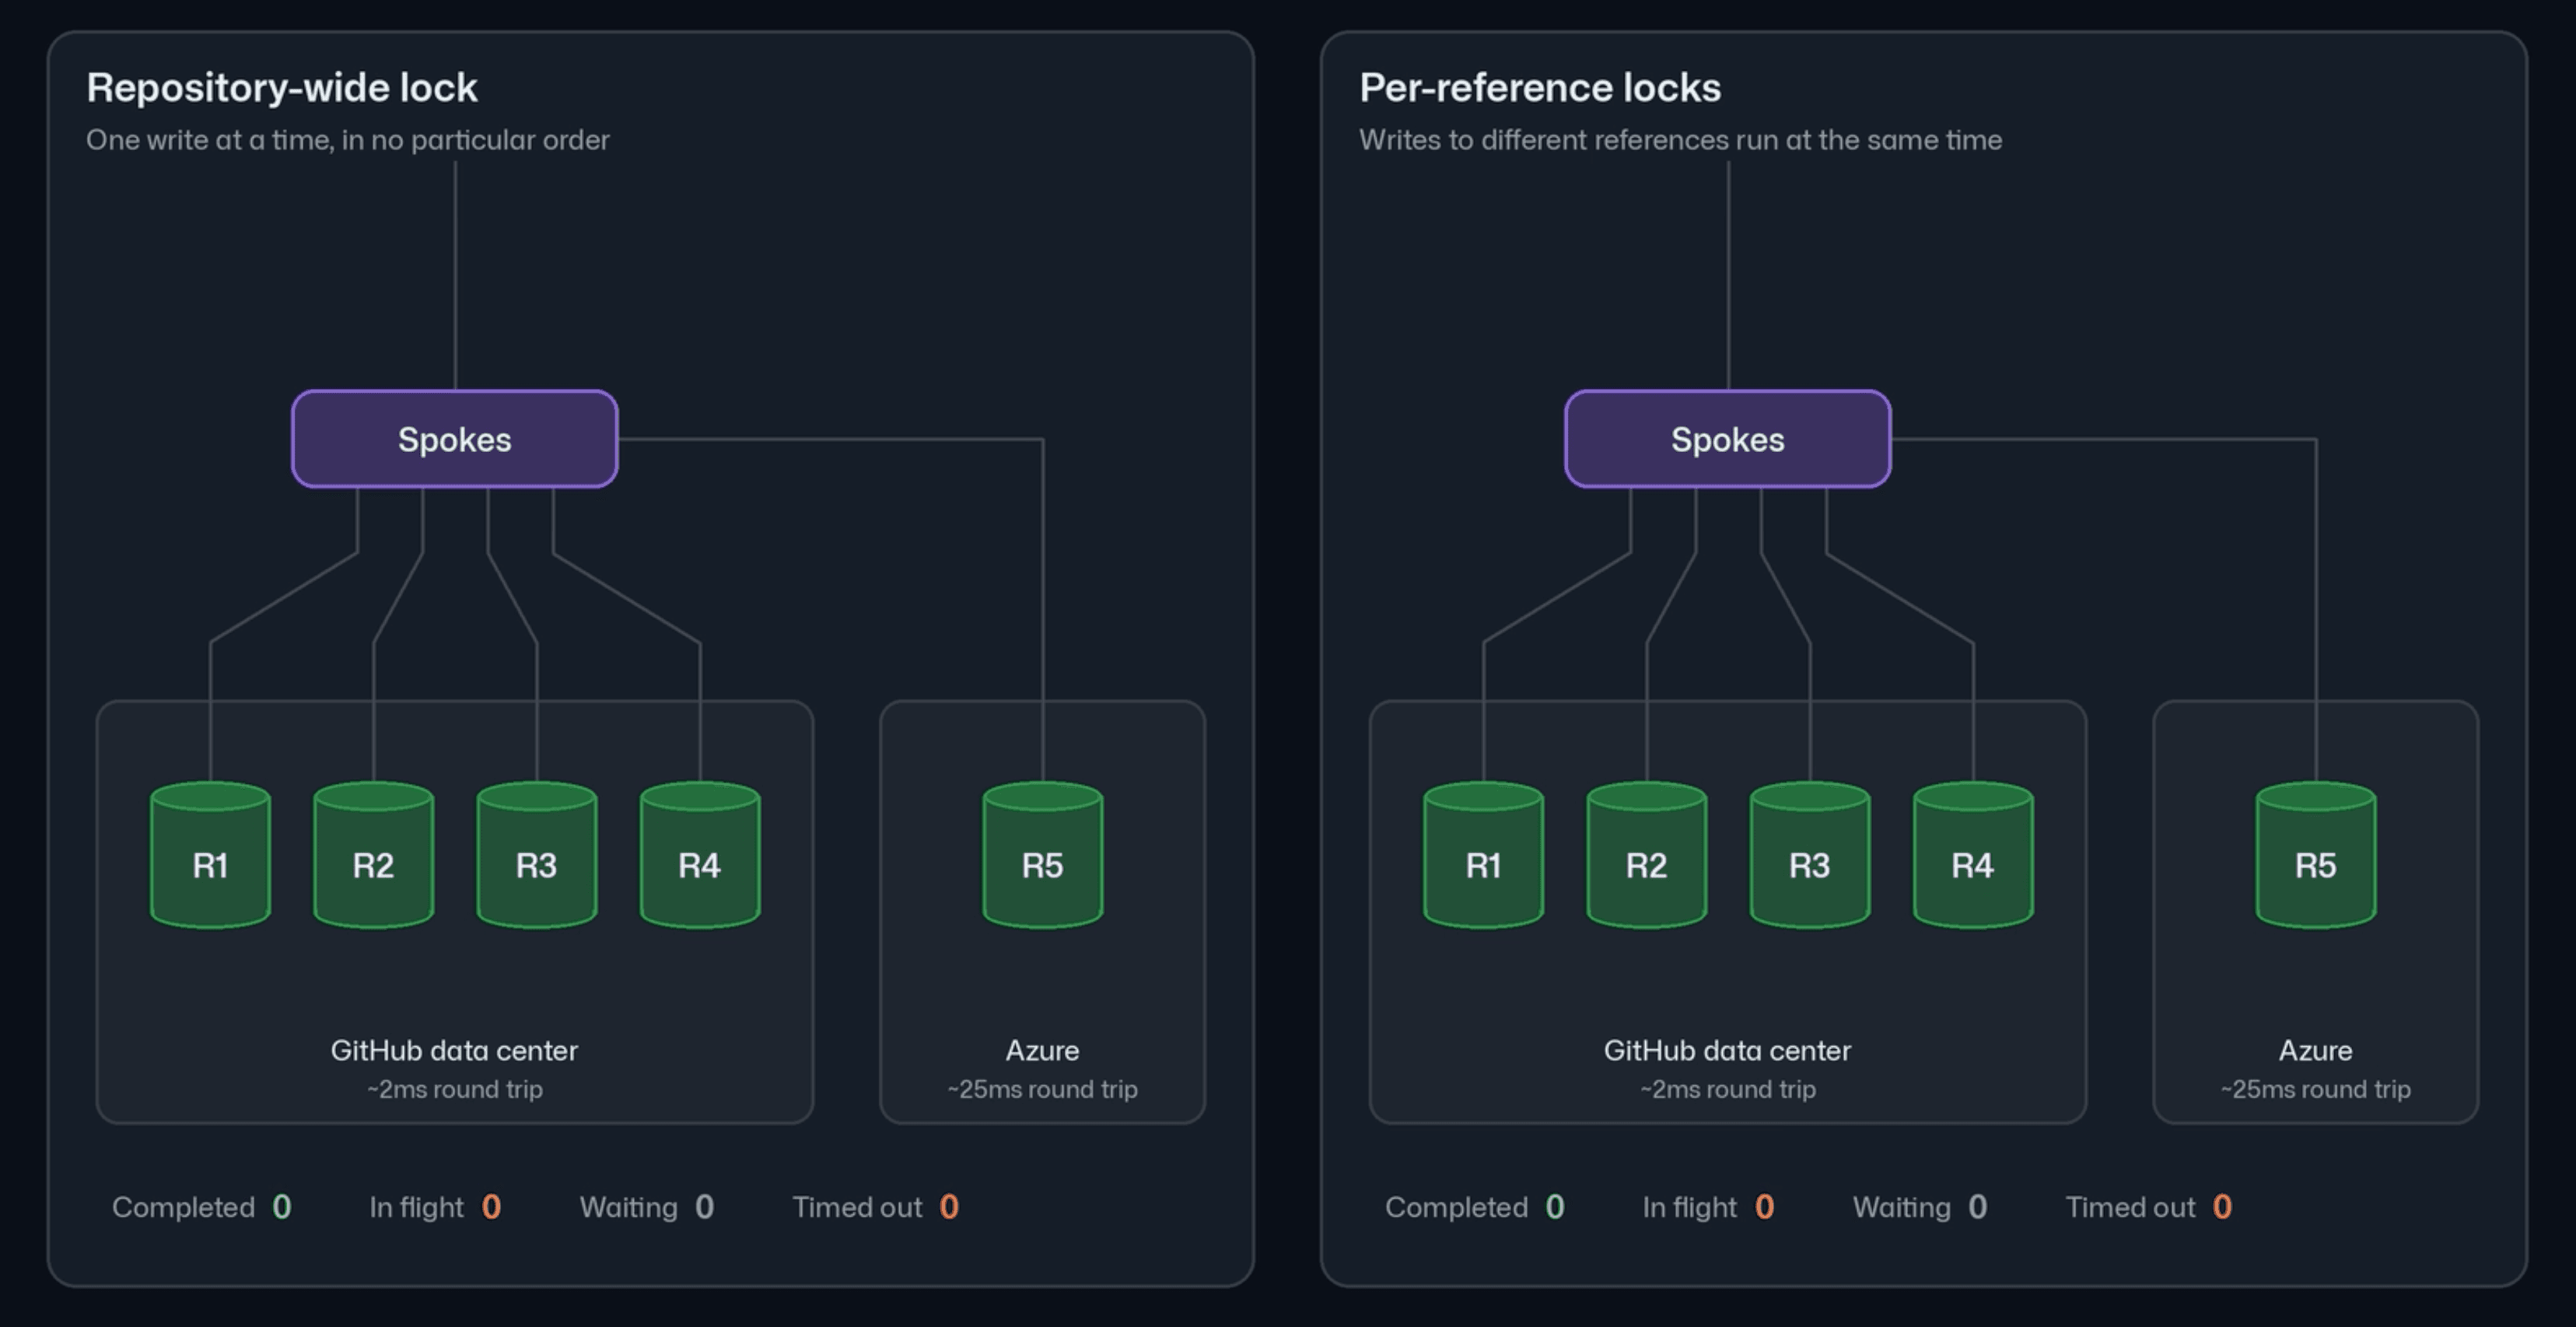Screen dimensions: 2576x1327
Task: Click 'Waiting' label in Per-reference locks panel
Action: click(x=1902, y=1207)
